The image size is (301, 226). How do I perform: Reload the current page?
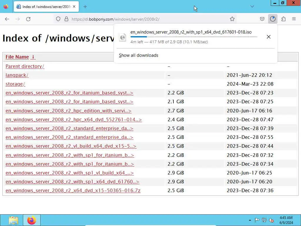(28, 19)
